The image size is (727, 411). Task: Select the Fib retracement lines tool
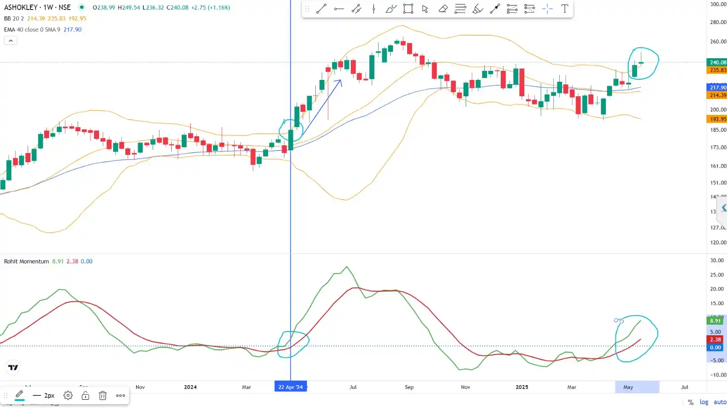(x=460, y=9)
